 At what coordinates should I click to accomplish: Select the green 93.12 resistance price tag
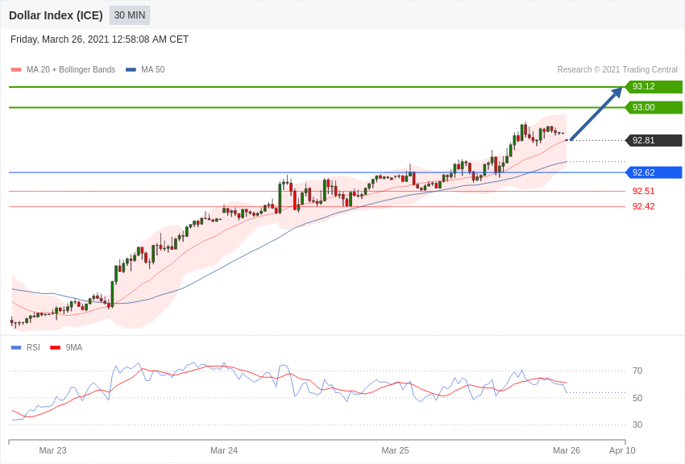[x=654, y=87]
